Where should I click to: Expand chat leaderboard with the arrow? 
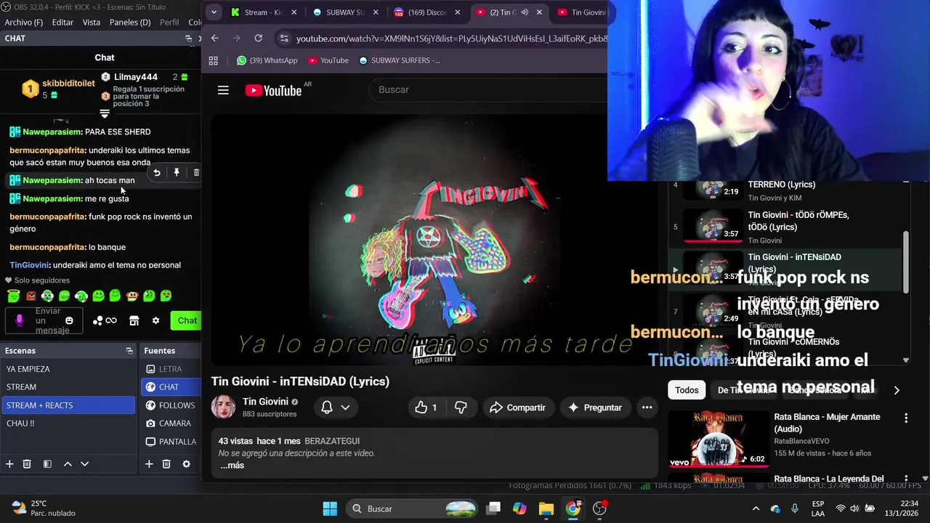click(x=105, y=114)
